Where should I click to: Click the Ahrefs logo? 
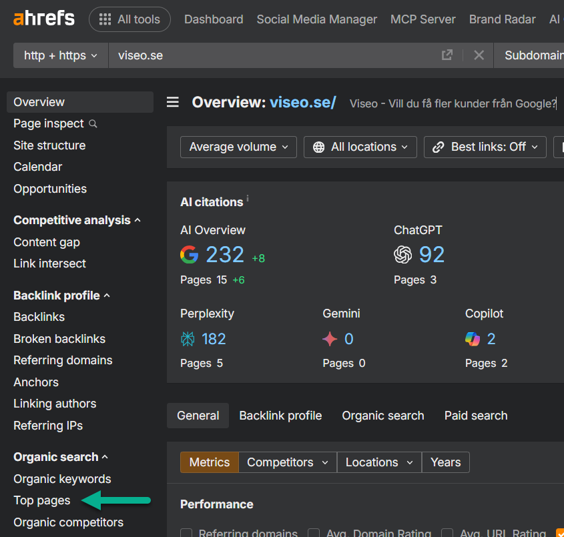[x=44, y=19]
